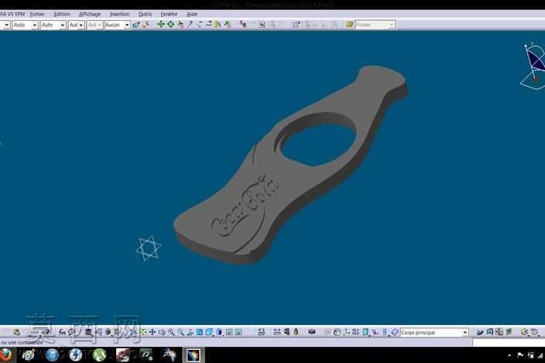Image resolution: width=545 pixels, height=363 pixels.
Task: Open the isometric quick view cube icon
Action: click(209, 332)
